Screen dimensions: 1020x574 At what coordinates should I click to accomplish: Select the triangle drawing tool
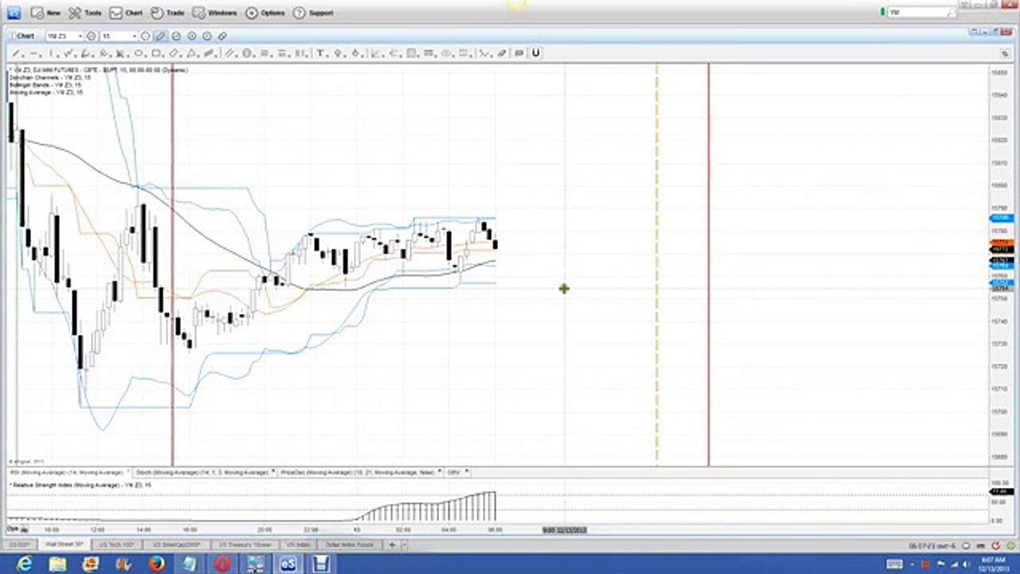[x=190, y=53]
